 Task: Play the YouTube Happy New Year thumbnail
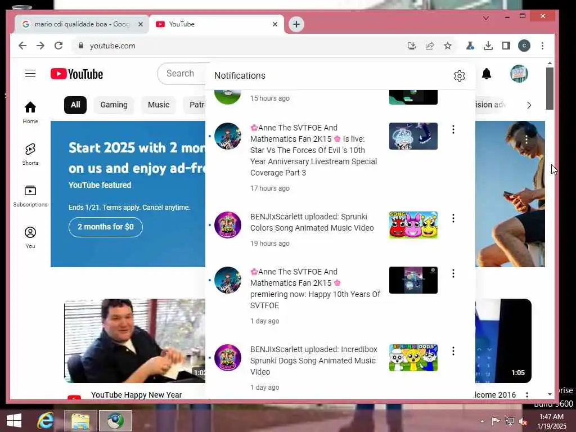click(135, 341)
